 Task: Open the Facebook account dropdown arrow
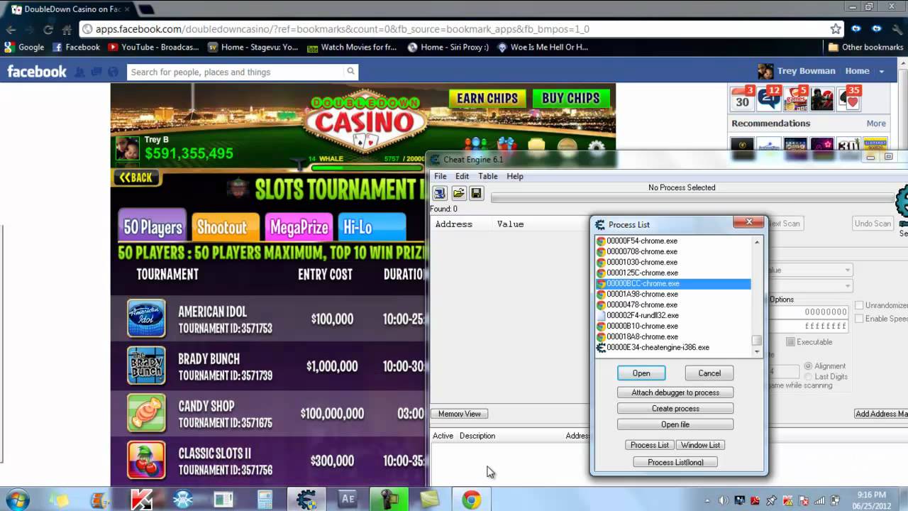882,72
